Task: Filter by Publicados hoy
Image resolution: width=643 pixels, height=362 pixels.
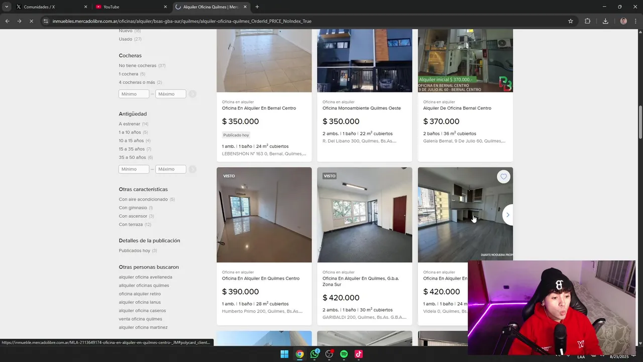Action: click(138, 250)
